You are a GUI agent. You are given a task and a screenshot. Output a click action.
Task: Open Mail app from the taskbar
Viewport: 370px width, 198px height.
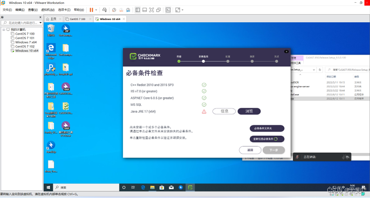(x=171, y=188)
